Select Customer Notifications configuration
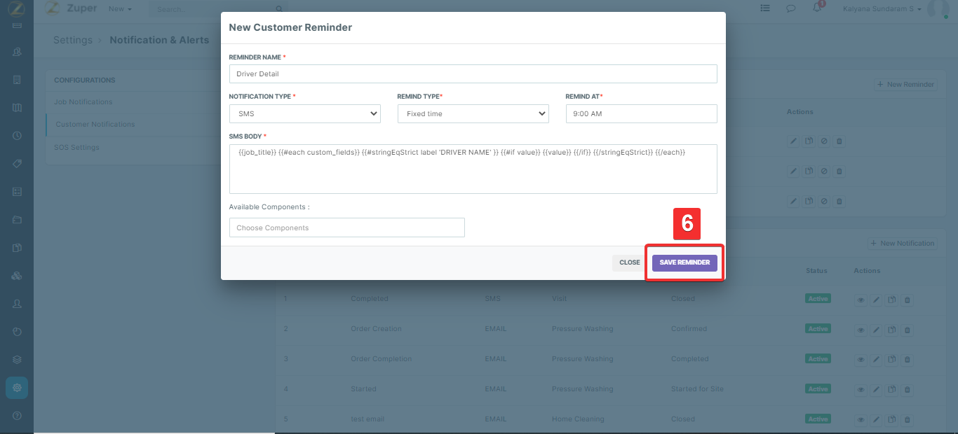The image size is (958, 434). click(95, 125)
